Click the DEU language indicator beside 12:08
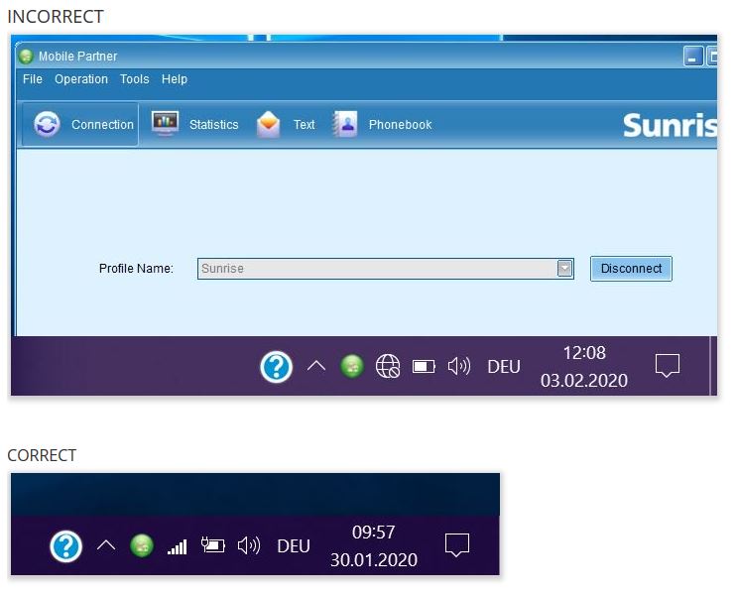Viewport: 736px width, 594px height. (x=504, y=367)
